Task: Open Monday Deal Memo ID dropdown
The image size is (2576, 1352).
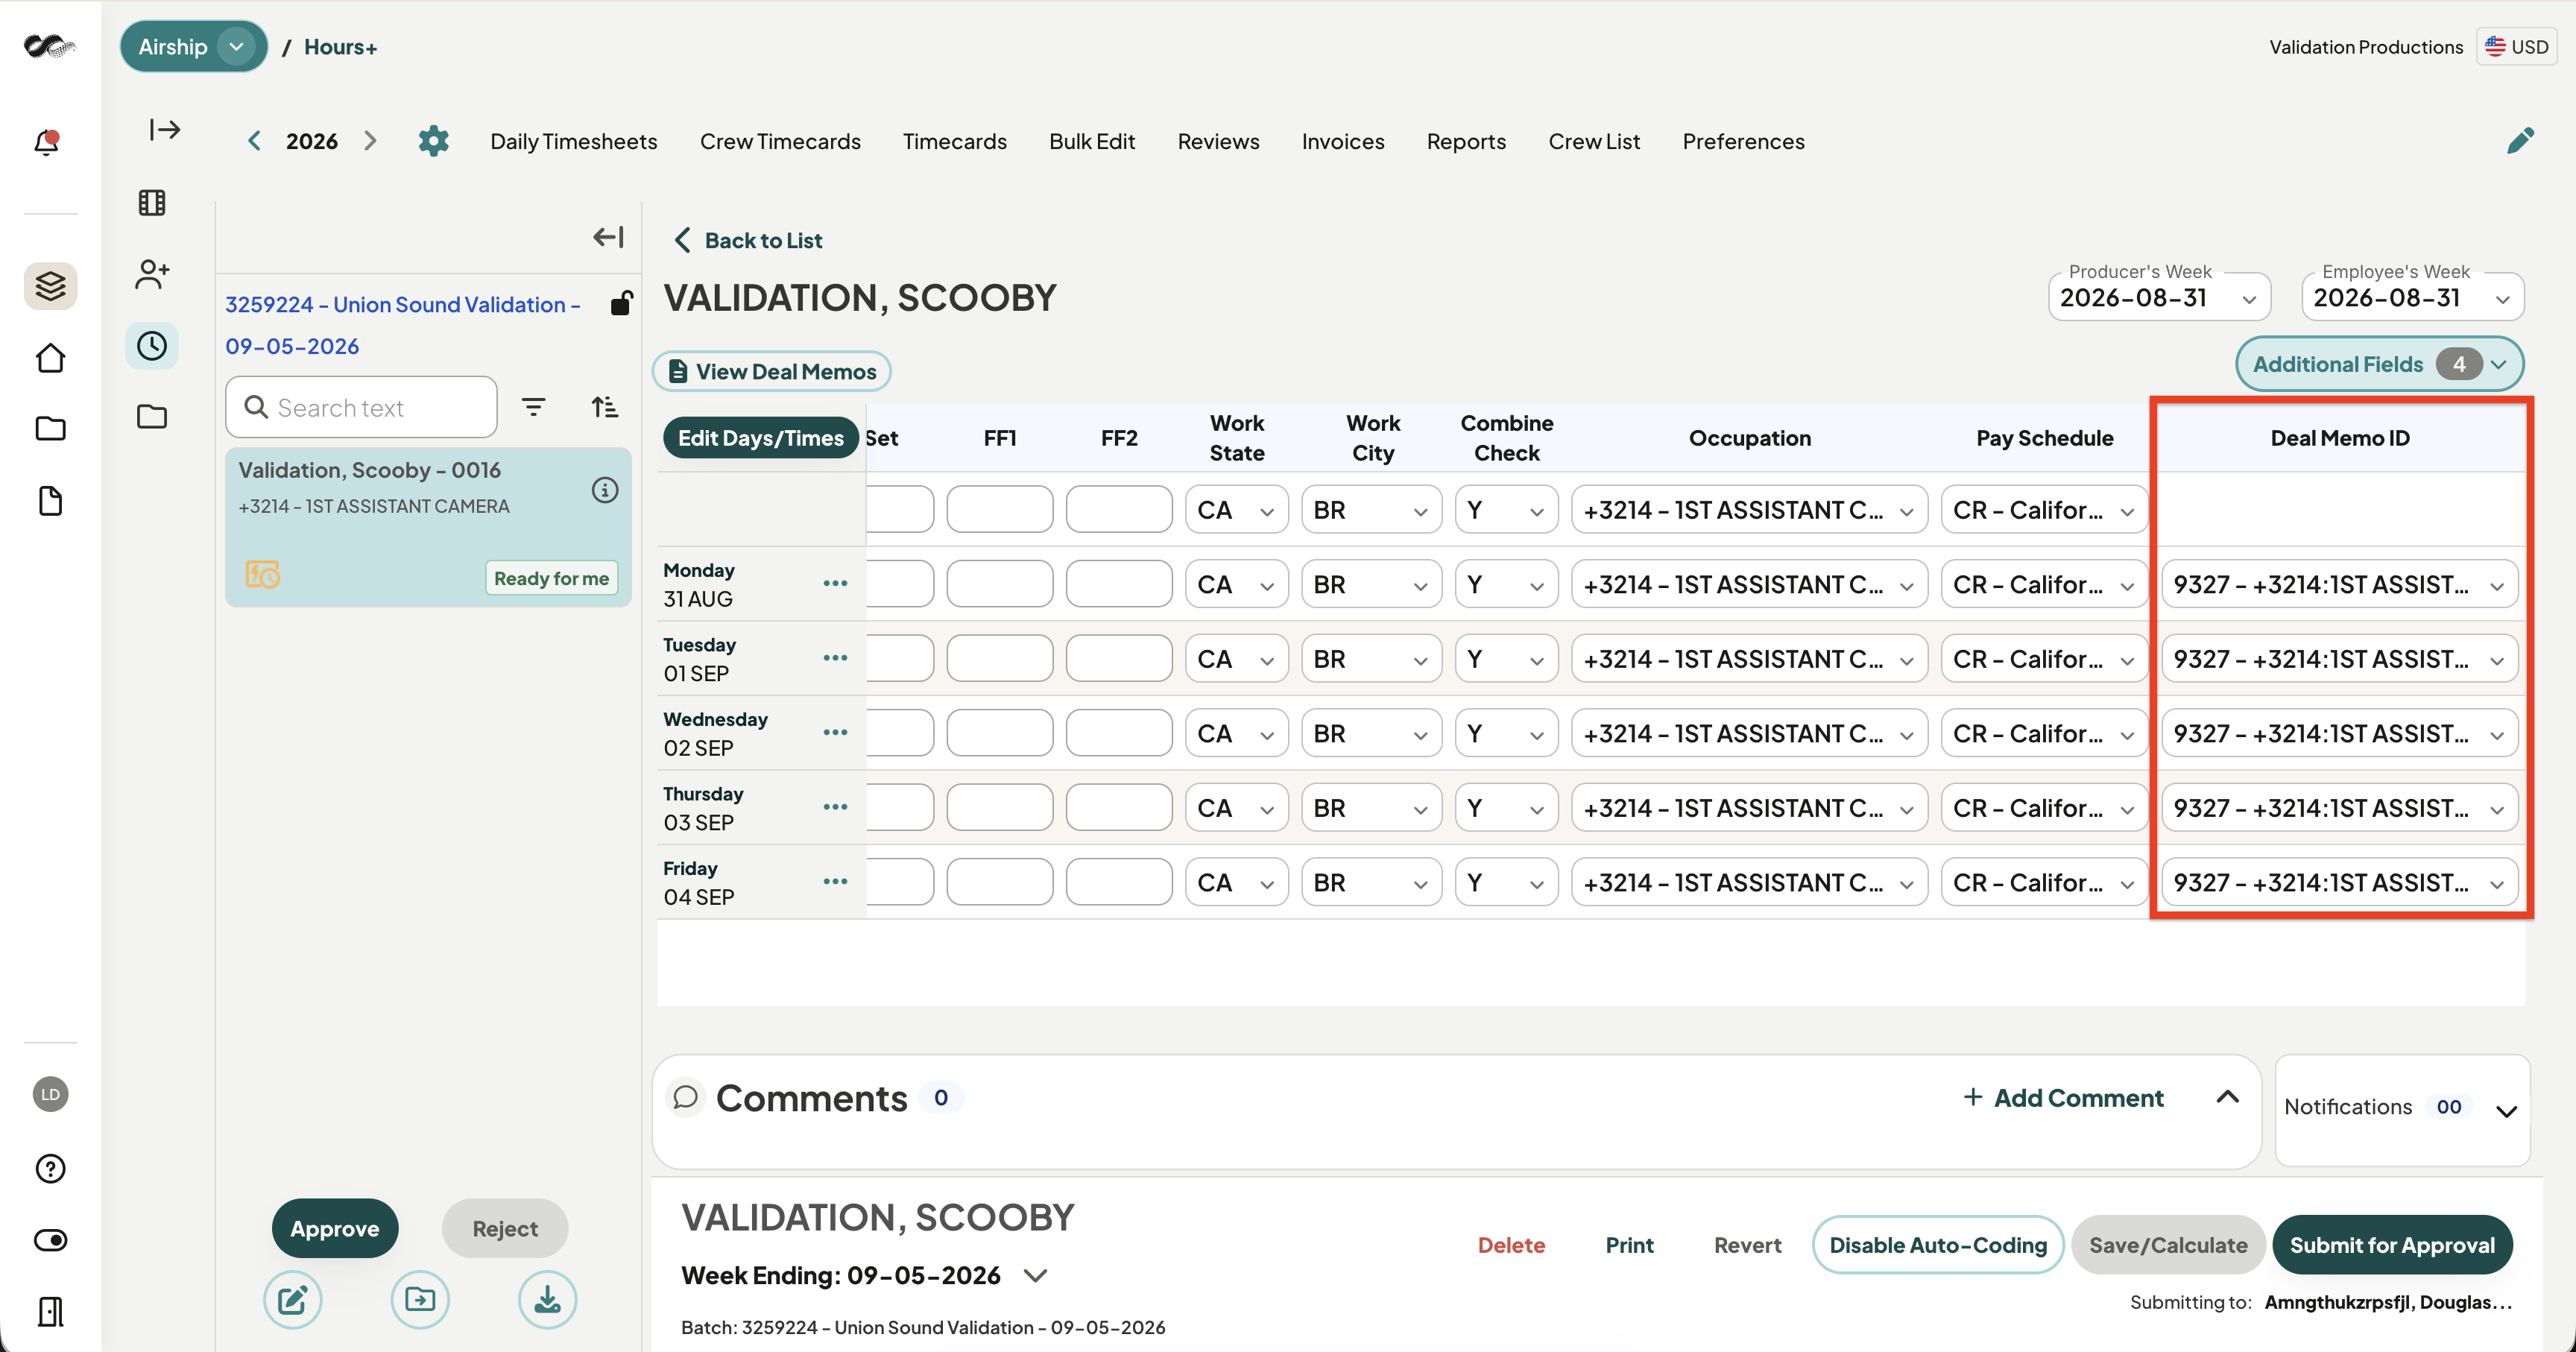Action: pyautogui.click(x=2339, y=584)
